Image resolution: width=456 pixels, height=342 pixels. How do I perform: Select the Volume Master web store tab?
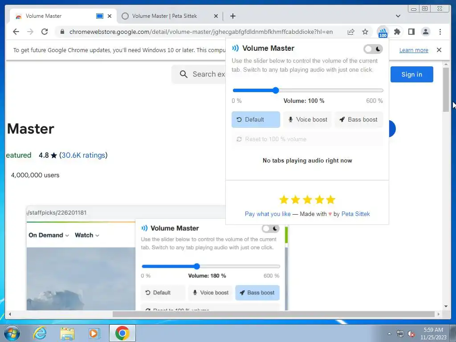click(x=44, y=16)
